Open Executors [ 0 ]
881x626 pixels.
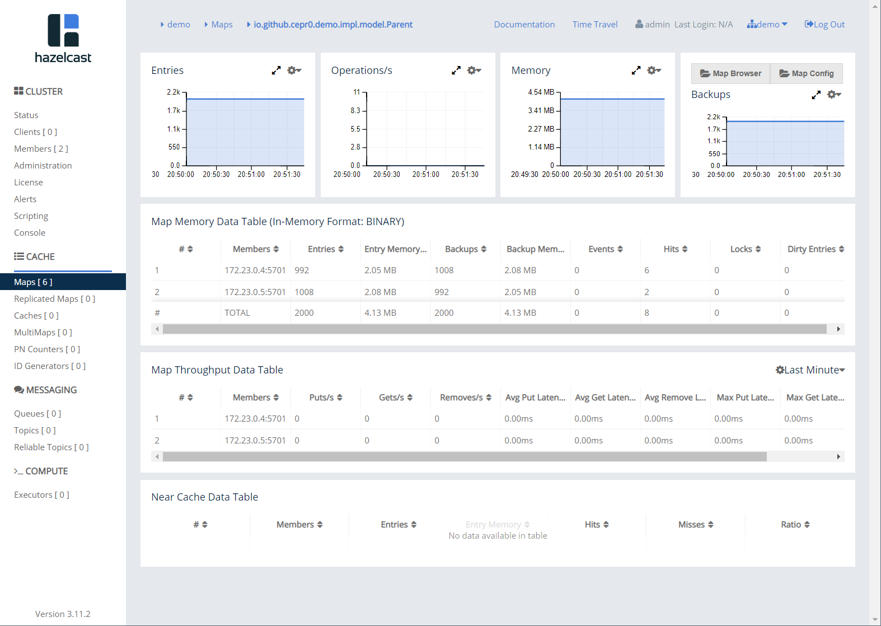[x=42, y=495]
